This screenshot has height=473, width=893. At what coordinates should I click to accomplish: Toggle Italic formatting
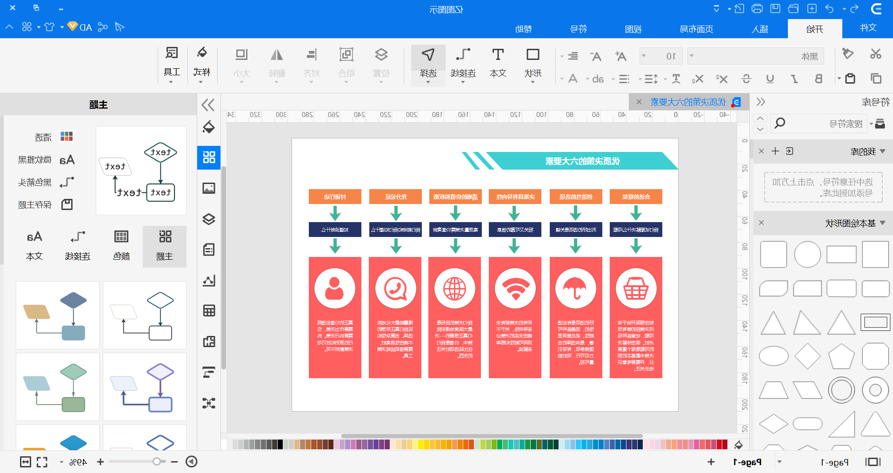pyautogui.click(x=794, y=79)
